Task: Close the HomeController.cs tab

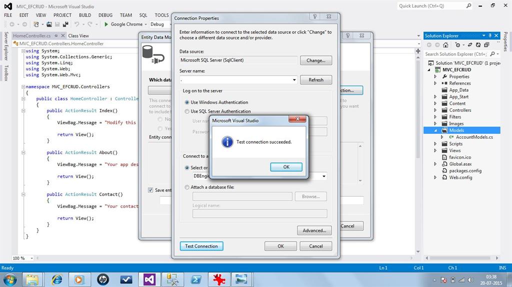Action: (63, 35)
